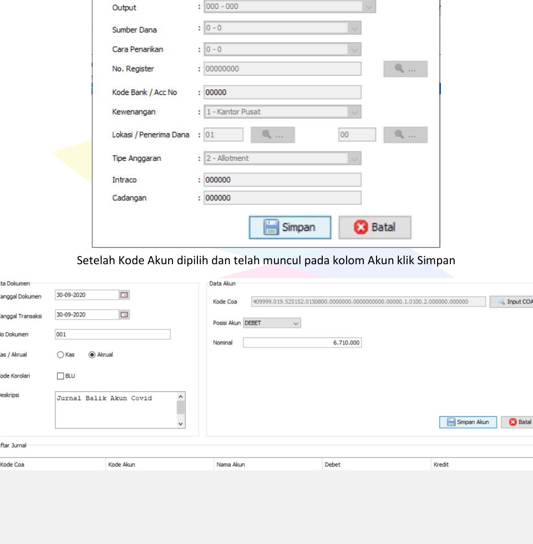The image size is (533, 544).
Task: Click the search icon next to No. Register
Action: [x=405, y=69]
